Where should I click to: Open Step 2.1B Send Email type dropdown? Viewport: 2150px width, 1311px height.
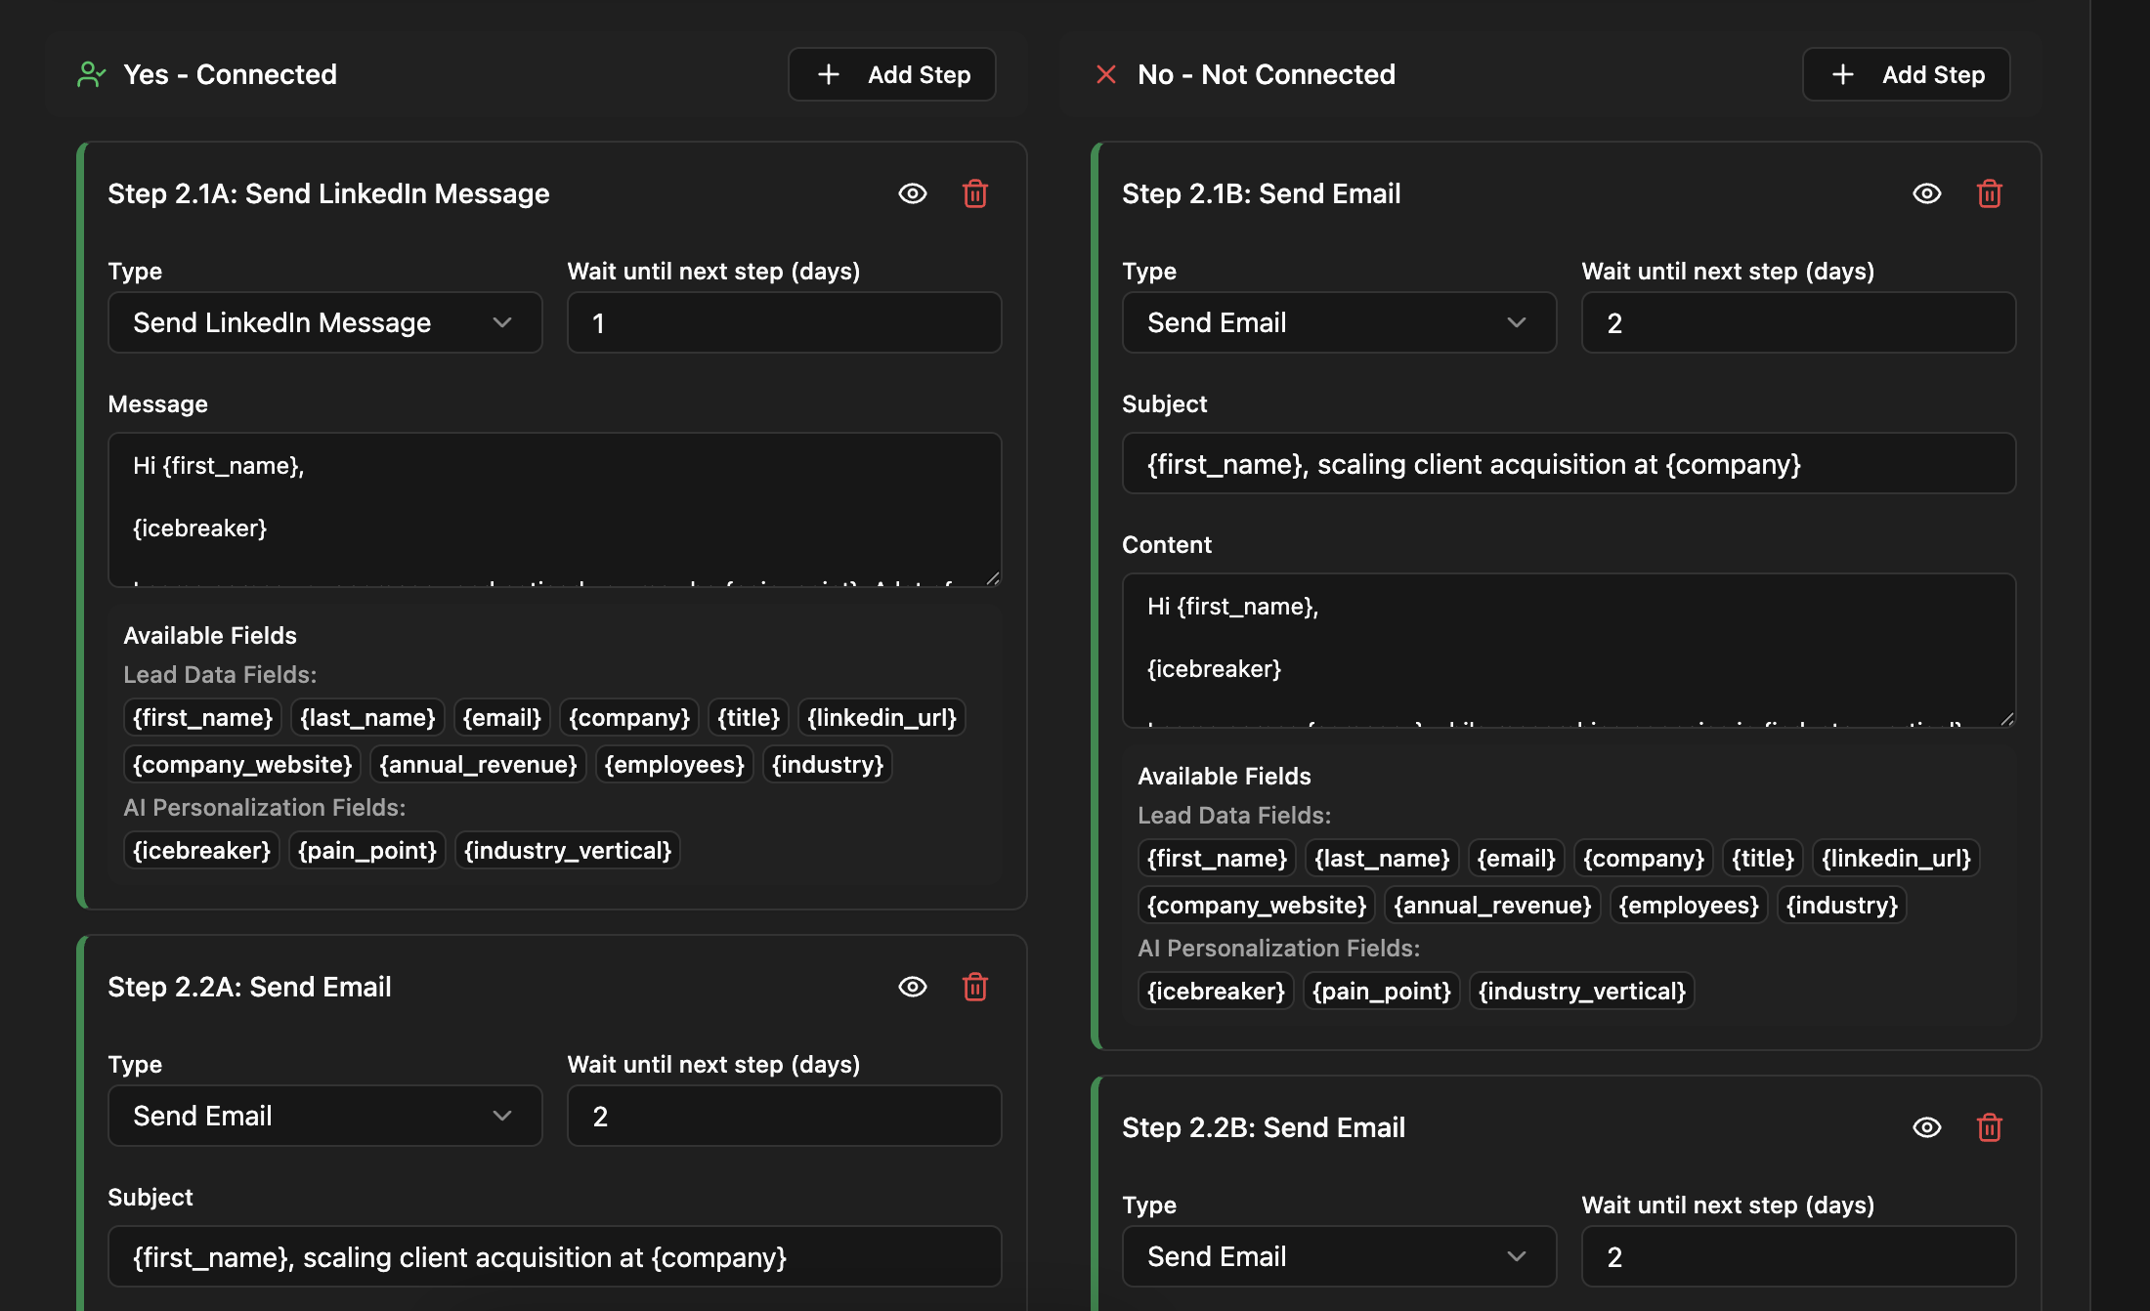pos(1339,322)
